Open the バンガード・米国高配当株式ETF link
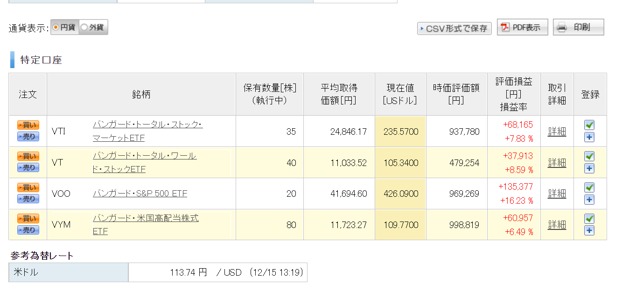The width and height of the screenshot is (629, 291). 146,225
